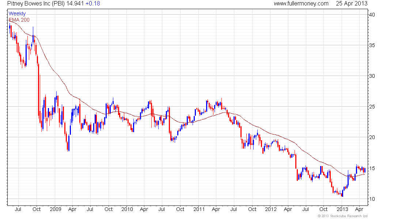Click the 'EMA 200' legend label

coord(19,20)
